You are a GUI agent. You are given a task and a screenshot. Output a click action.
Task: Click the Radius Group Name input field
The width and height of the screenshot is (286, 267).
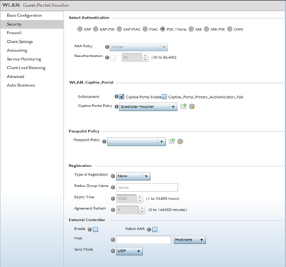[x=147, y=188]
